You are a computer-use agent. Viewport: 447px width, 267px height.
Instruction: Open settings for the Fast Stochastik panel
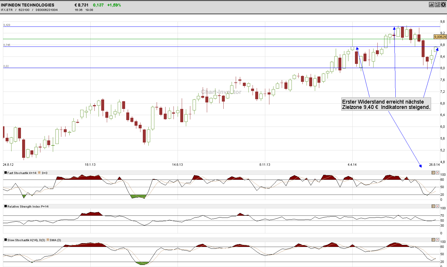click(433, 173)
